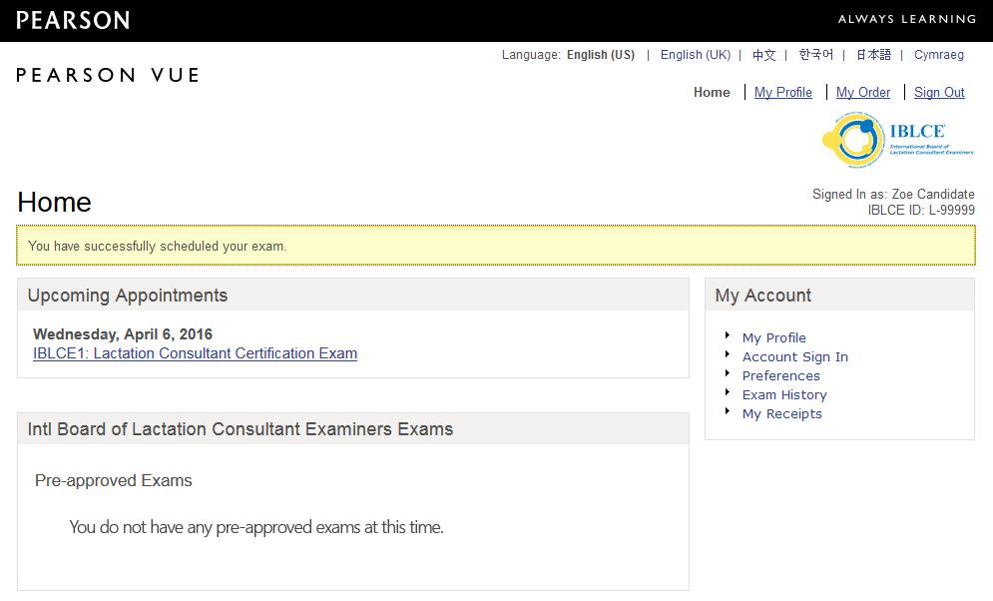
Task: Click the 'Always Learning' tagline
Action: (907, 19)
